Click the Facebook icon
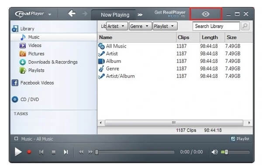This screenshot has width=262, height=168. (15, 83)
